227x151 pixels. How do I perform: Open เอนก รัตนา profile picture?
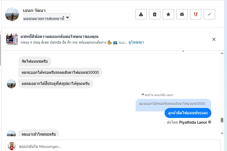pyautogui.click(x=12, y=14)
